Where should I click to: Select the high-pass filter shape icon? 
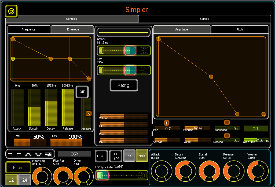(x=19, y=154)
